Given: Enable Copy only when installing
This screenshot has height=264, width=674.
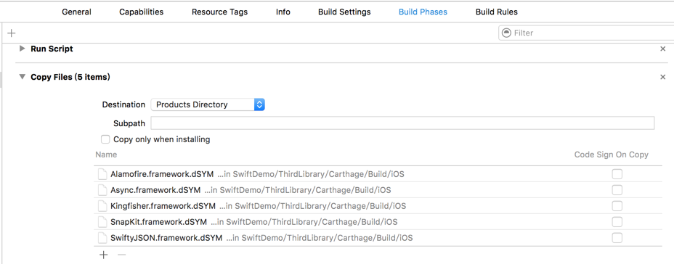Looking at the screenshot, I should (105, 139).
